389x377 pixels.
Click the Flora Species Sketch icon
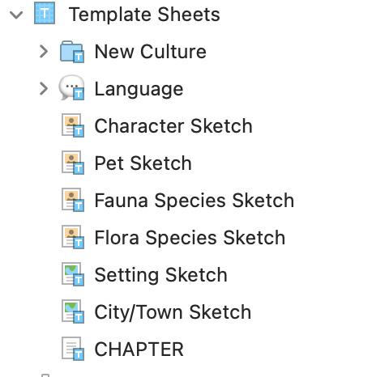[x=73, y=237]
